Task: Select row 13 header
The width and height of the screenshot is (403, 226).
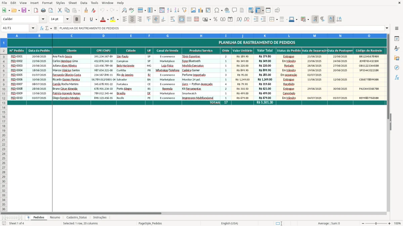Action: [x=4, y=102]
